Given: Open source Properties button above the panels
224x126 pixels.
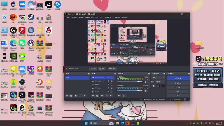Looking at the screenshot, I should (x=93, y=69).
